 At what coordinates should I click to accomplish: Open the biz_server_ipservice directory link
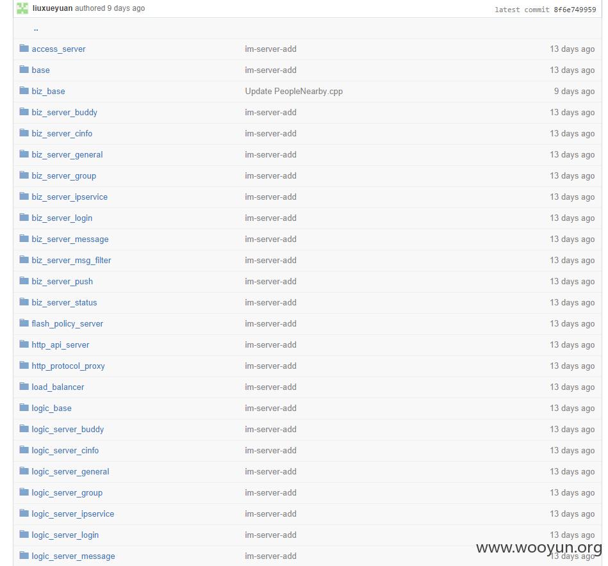[70, 197]
